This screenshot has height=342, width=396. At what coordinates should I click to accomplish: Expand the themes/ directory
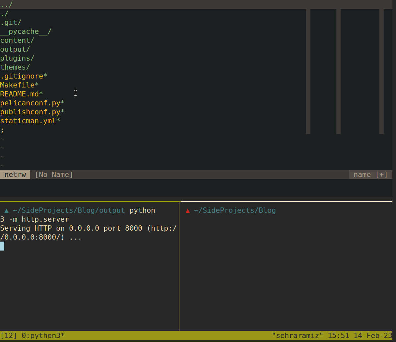pos(15,67)
